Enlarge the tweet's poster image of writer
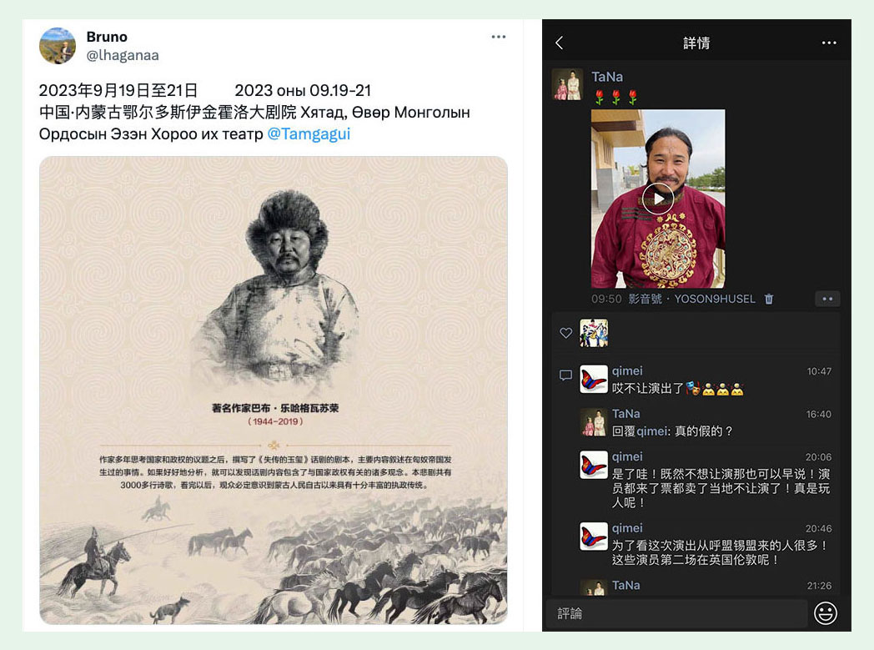Image resolution: width=874 pixels, height=650 pixels. pos(274,391)
